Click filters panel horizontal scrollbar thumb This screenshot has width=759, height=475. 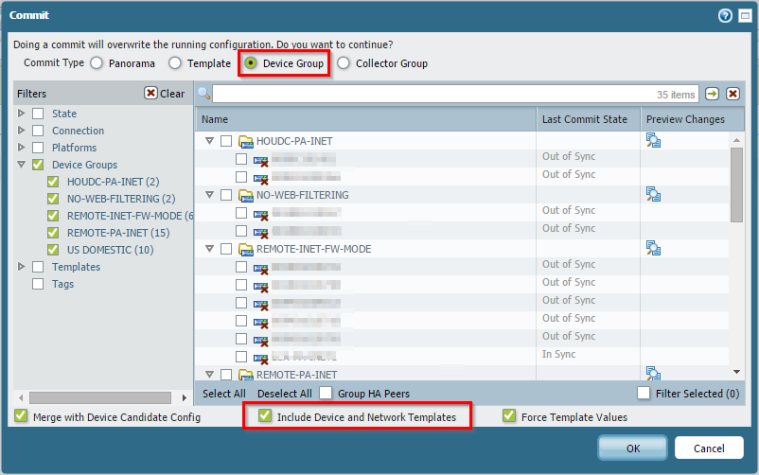pyautogui.click(x=100, y=397)
